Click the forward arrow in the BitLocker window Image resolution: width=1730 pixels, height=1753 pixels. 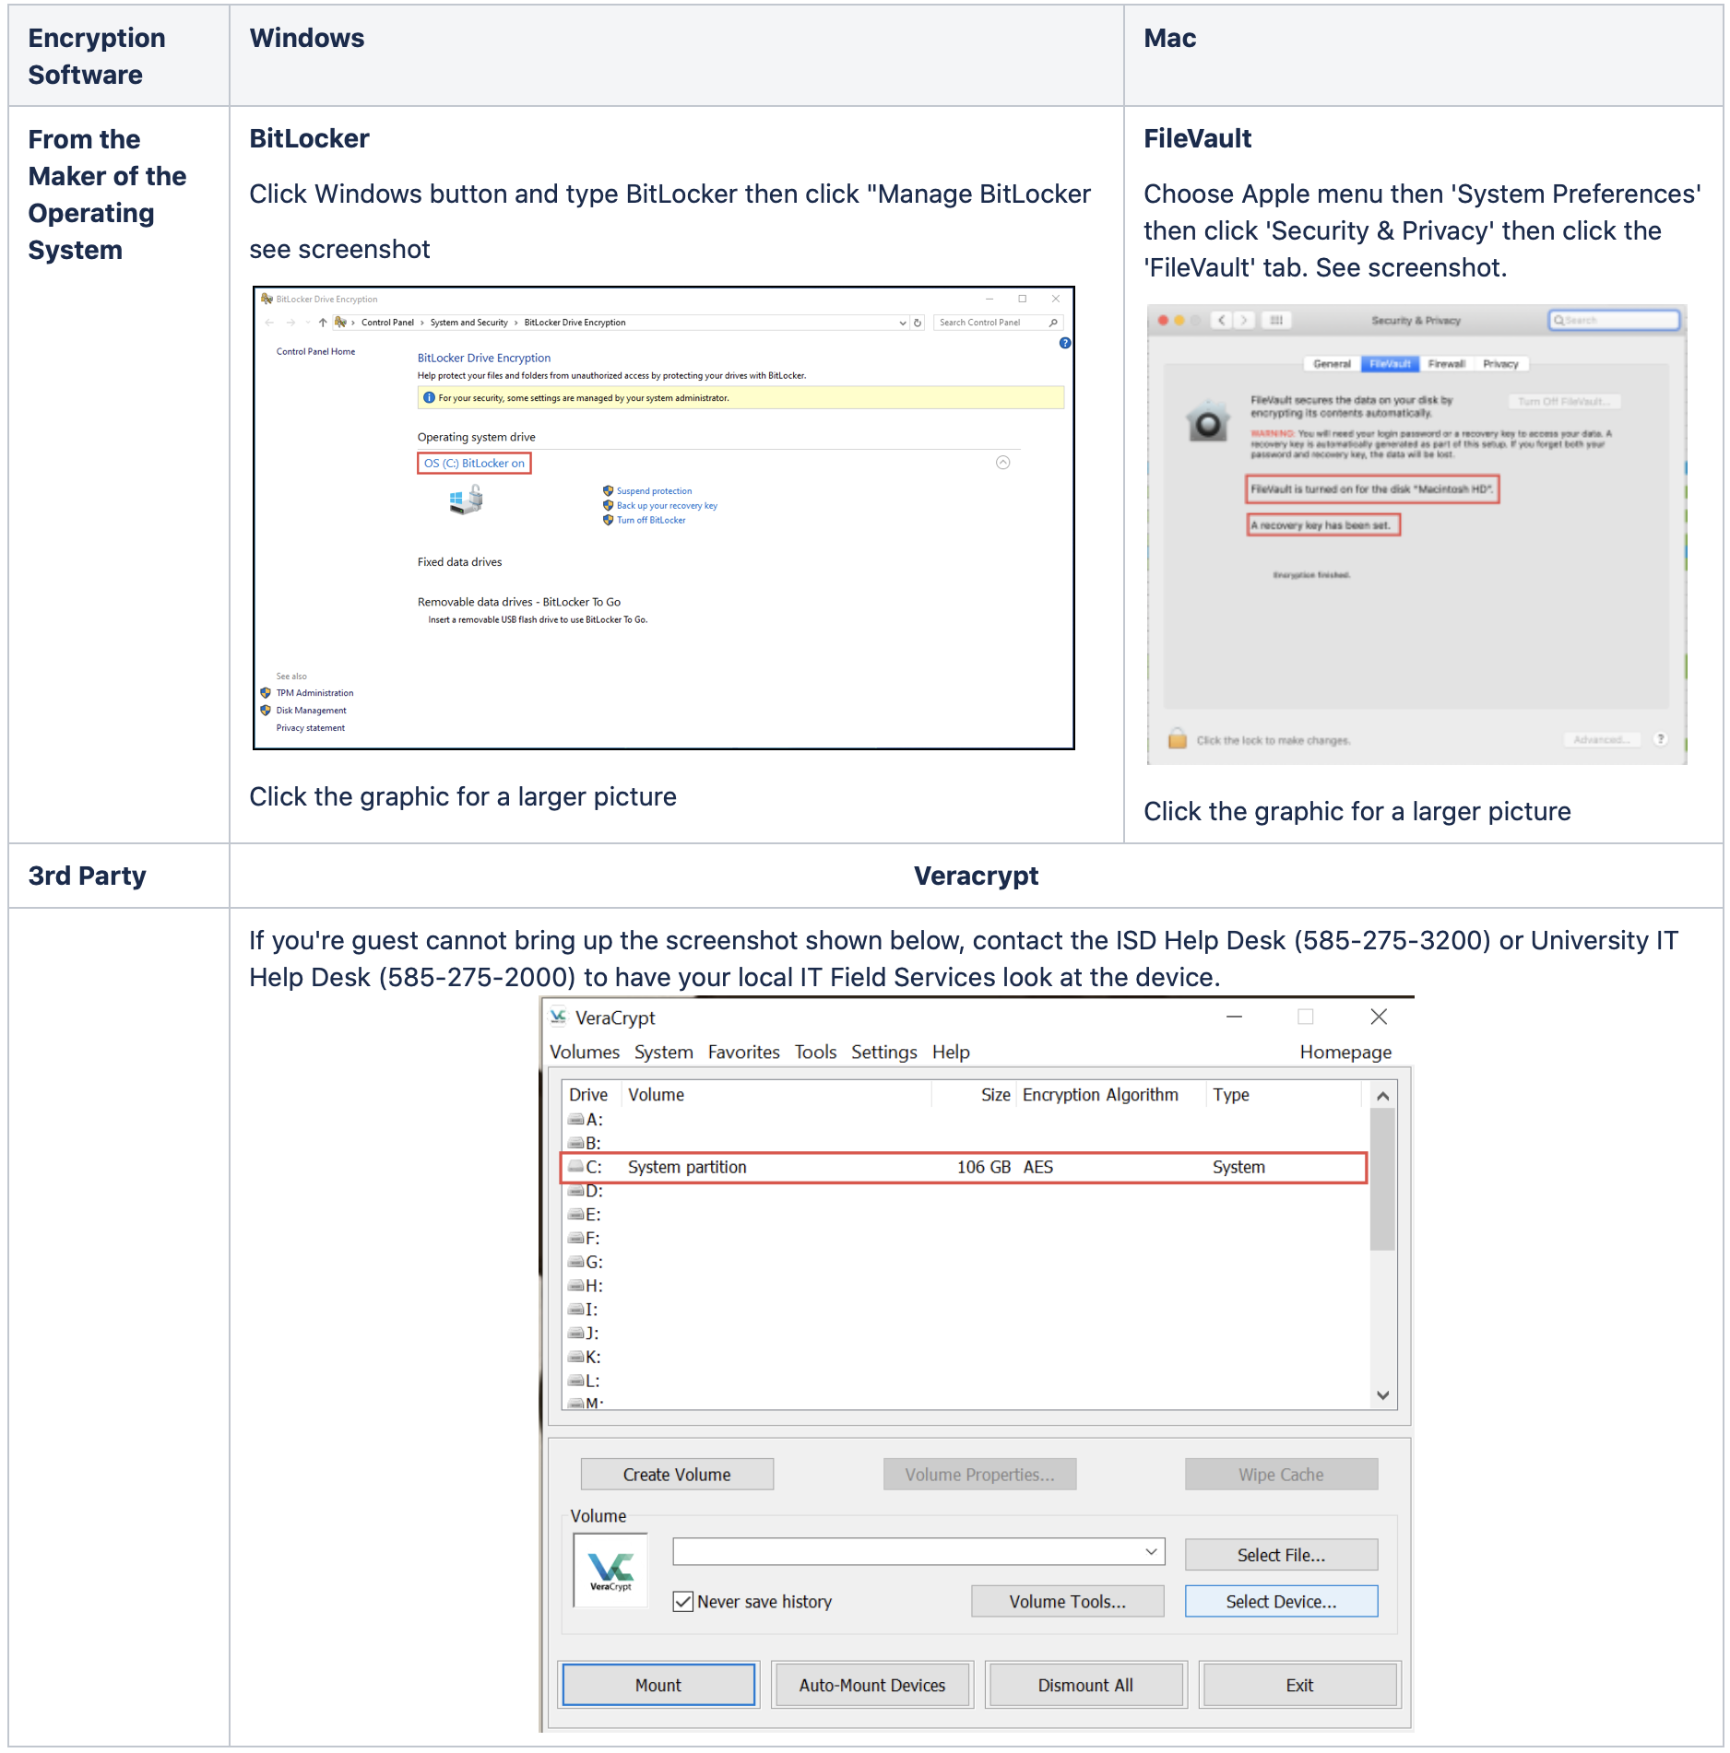[x=290, y=323]
